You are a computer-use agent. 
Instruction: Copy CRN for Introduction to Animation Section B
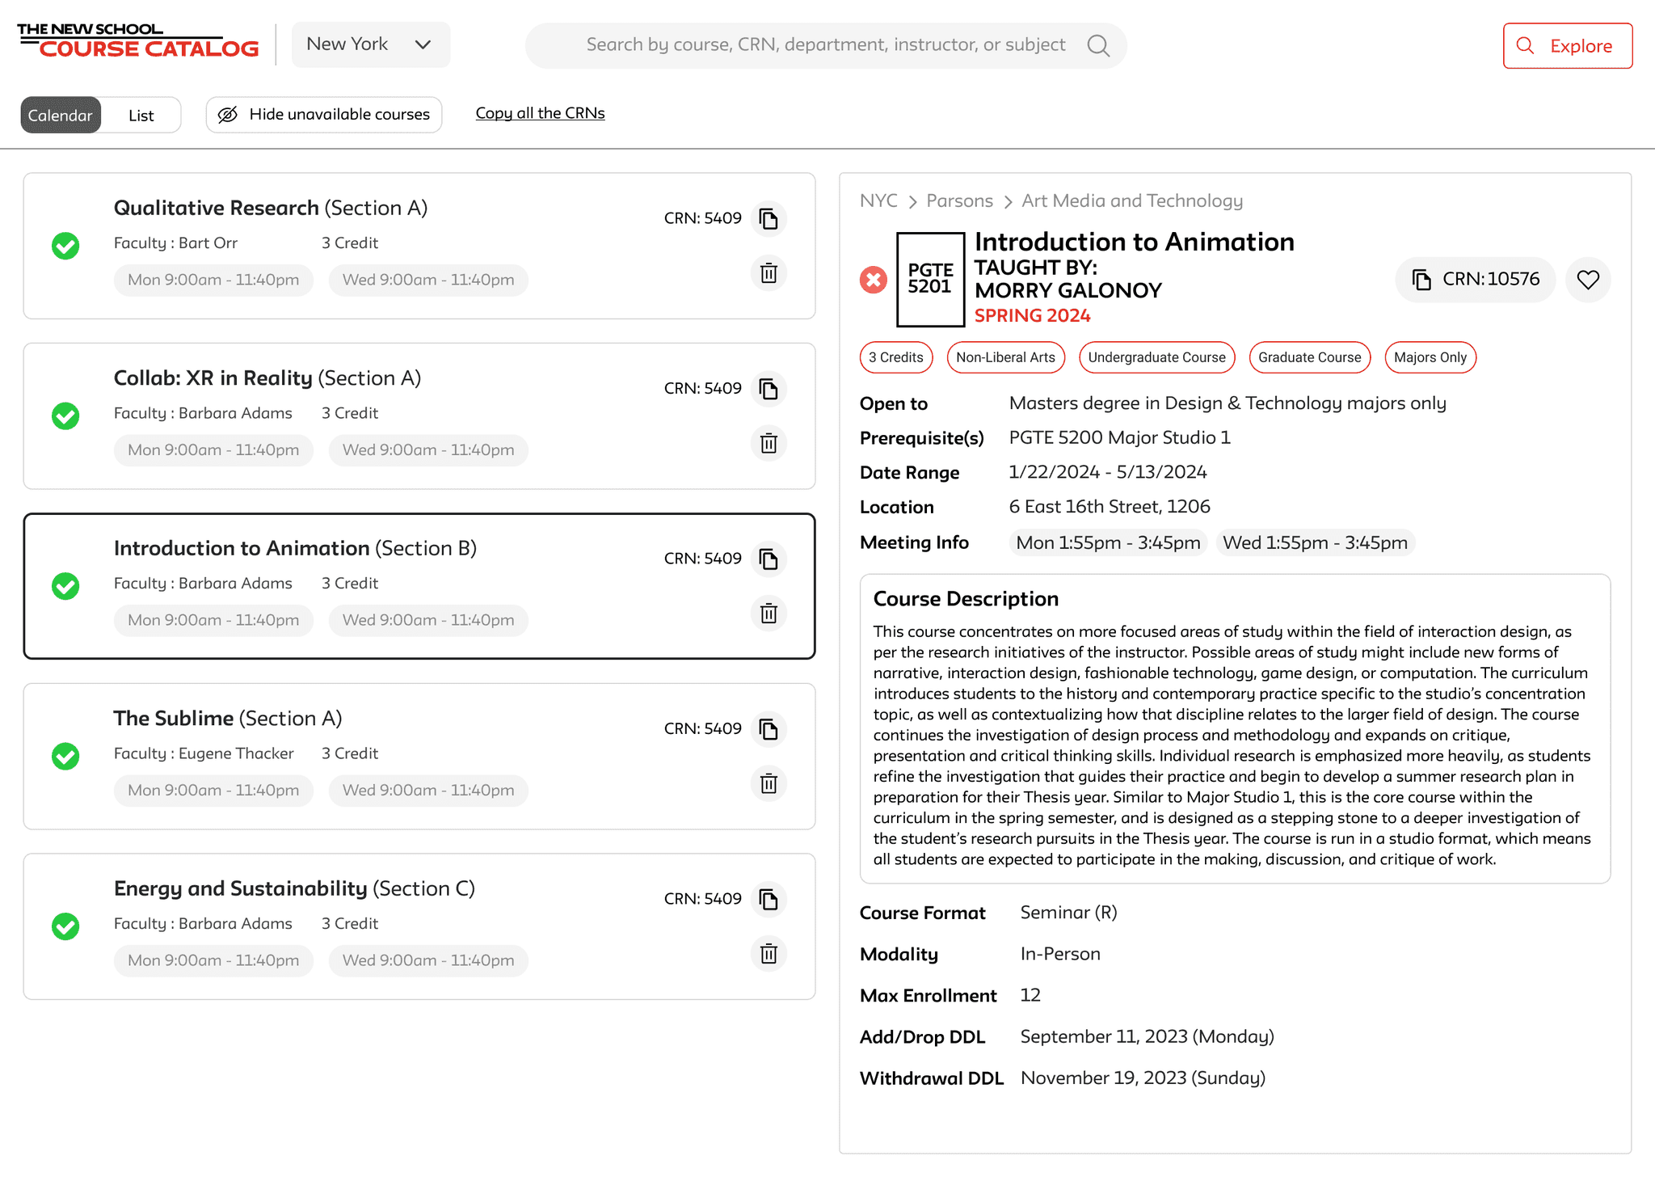(x=769, y=559)
